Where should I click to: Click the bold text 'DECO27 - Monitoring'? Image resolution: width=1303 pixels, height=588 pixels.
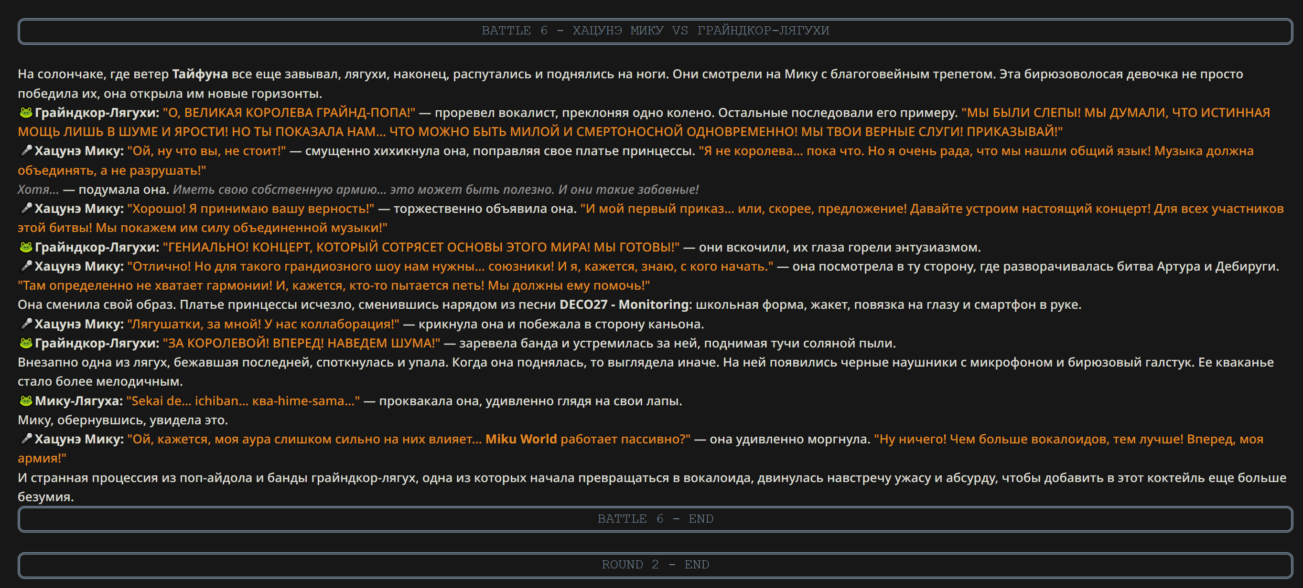(x=624, y=304)
